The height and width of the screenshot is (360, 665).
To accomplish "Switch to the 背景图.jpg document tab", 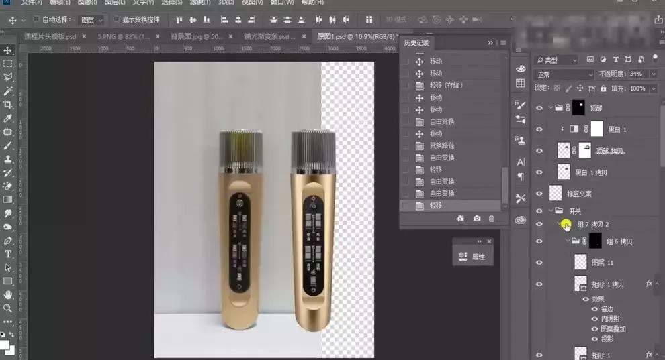I will 197,36.
